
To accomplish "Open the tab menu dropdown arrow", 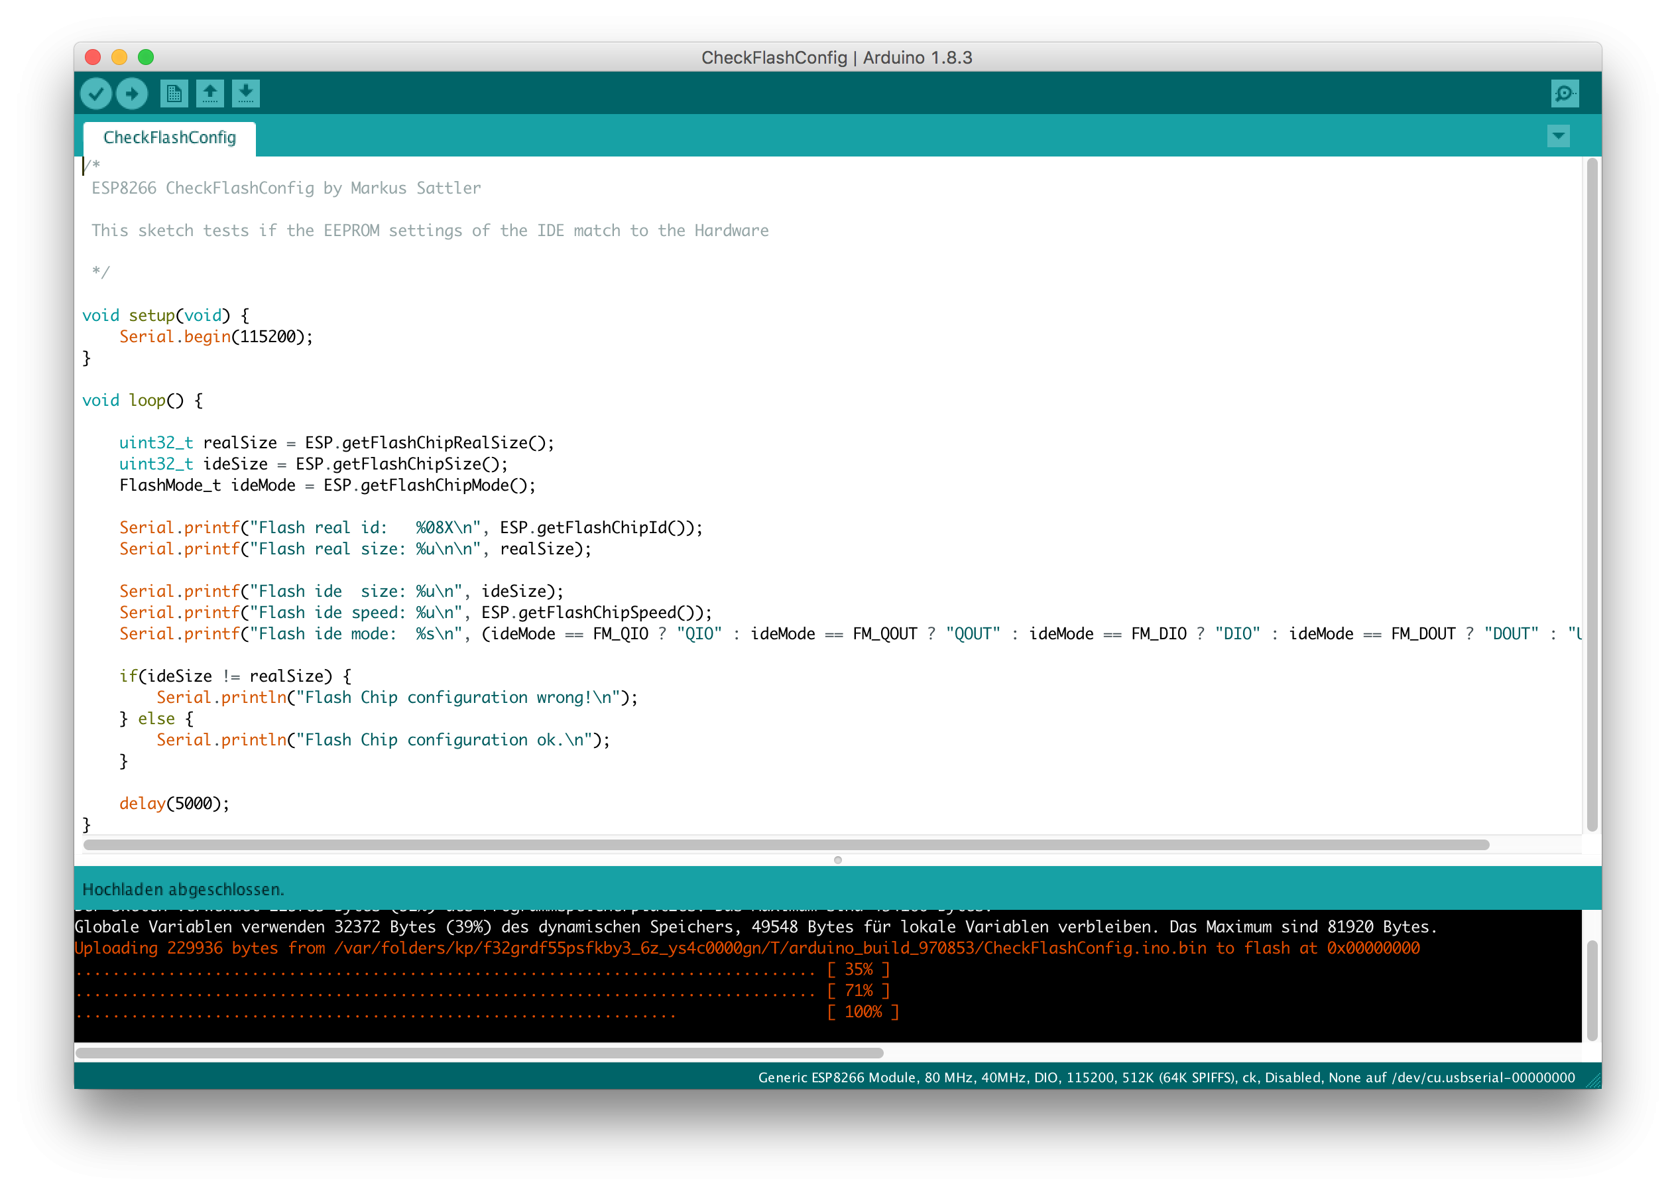I will (1557, 136).
